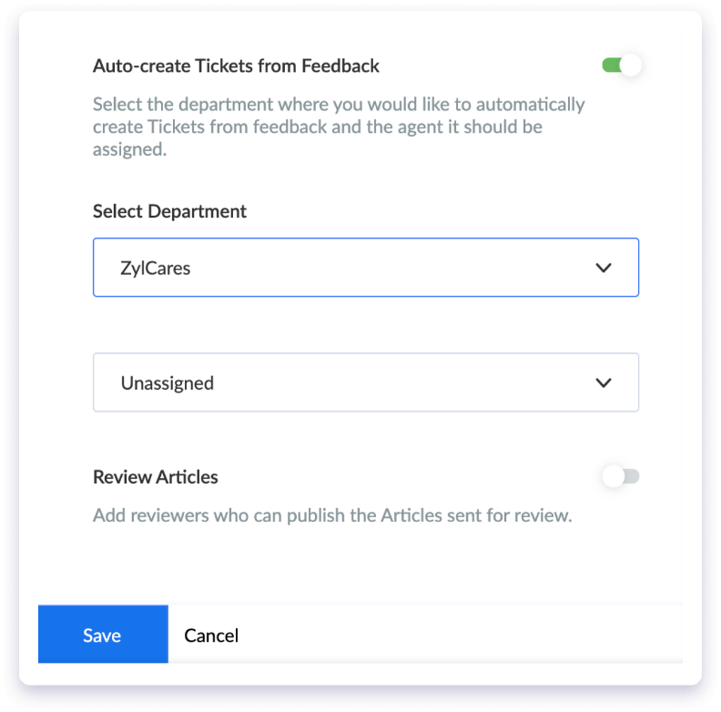Click the Unassigned text in agent field
This screenshot has height=712, width=721.
[168, 383]
